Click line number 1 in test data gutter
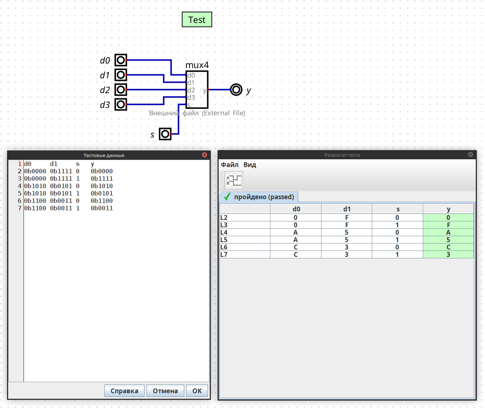485x408 pixels. tap(20, 164)
